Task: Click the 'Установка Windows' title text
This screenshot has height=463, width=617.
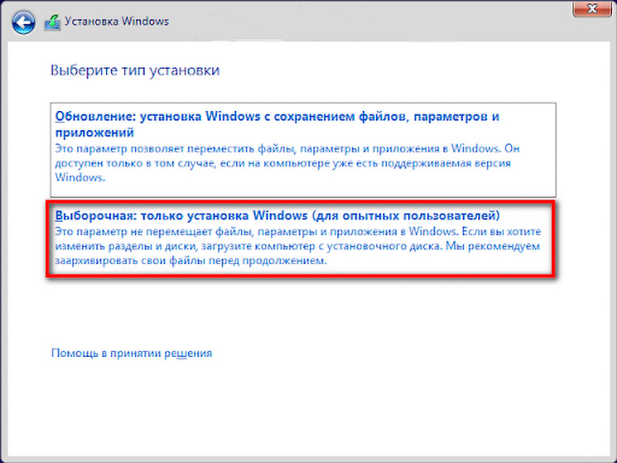Action: tap(117, 21)
